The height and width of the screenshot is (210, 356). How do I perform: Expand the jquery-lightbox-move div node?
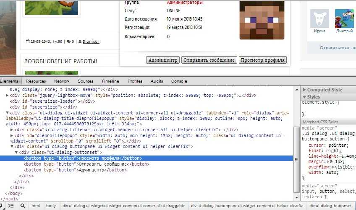[7, 96]
